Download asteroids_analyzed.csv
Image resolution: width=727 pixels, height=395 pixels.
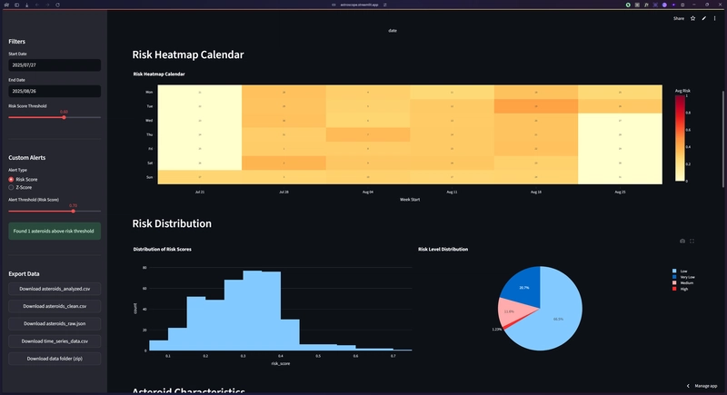point(55,289)
